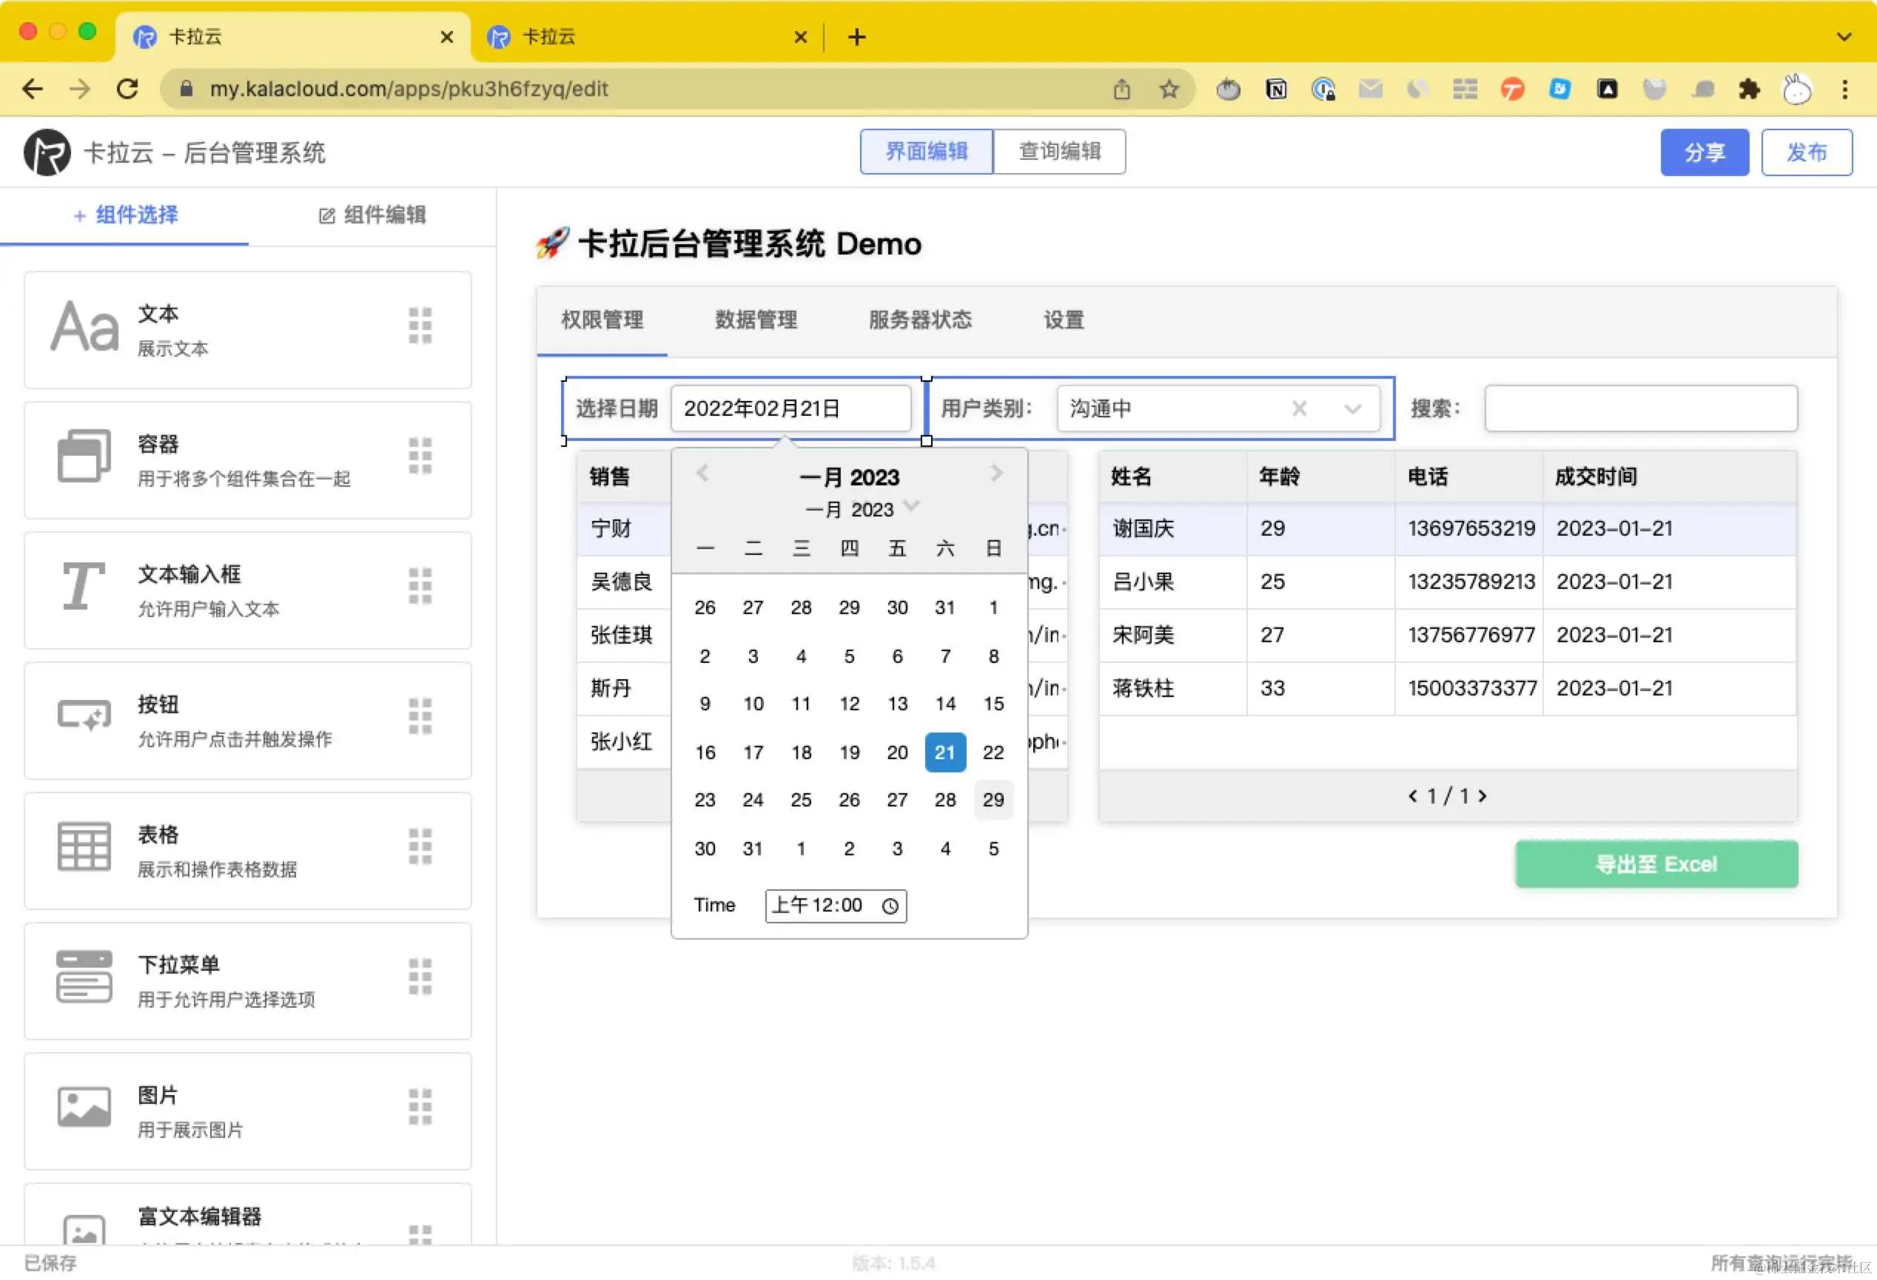Click phone number 13756776977
The height and width of the screenshot is (1280, 1877).
[1471, 635]
